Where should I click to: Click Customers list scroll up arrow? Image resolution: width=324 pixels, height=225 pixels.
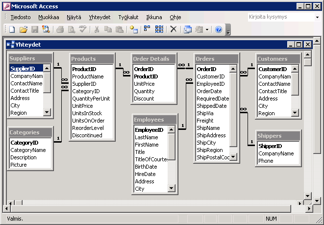[295, 69]
